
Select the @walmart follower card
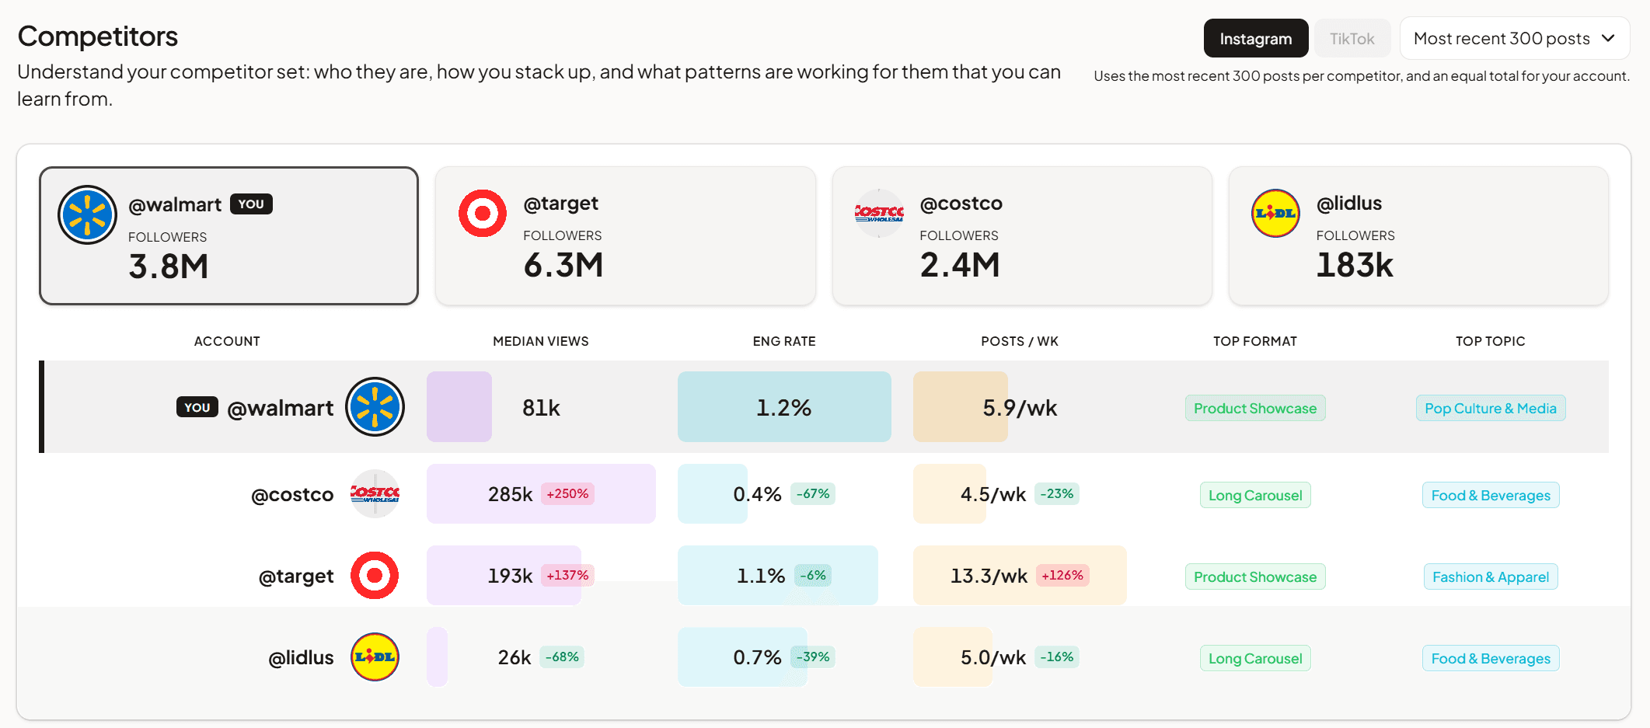coord(228,235)
